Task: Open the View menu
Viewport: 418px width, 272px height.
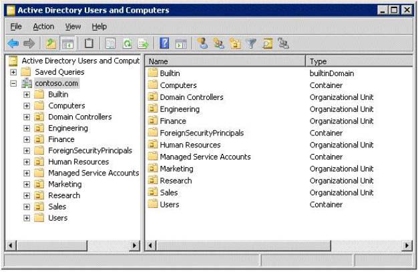Action: pos(73,27)
